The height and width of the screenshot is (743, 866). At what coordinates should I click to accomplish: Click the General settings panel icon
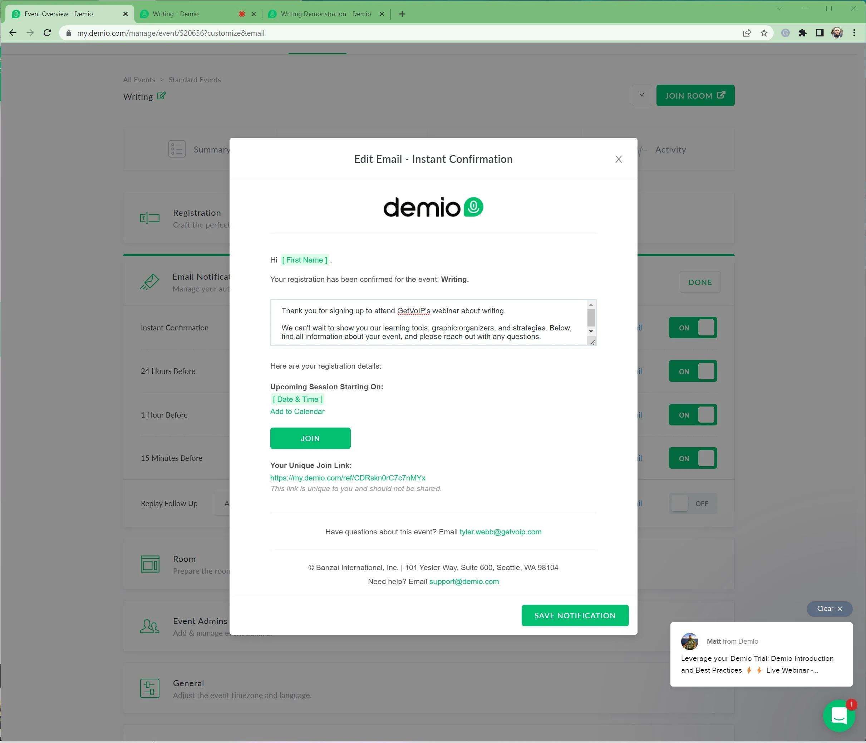[151, 689]
